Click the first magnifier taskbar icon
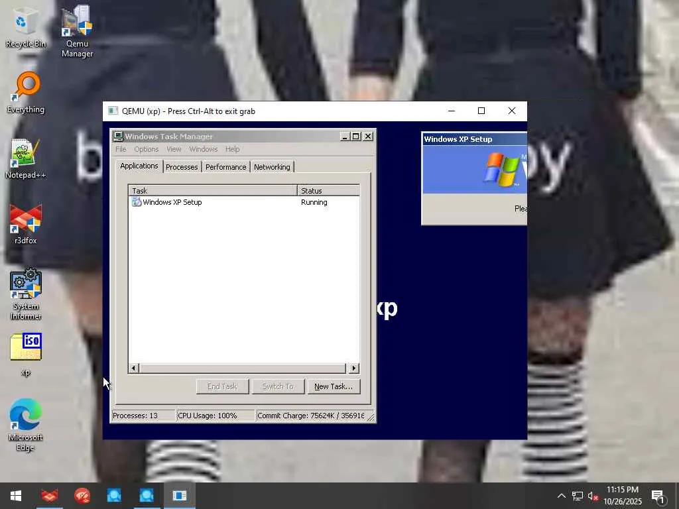The width and height of the screenshot is (679, 509). [x=114, y=496]
